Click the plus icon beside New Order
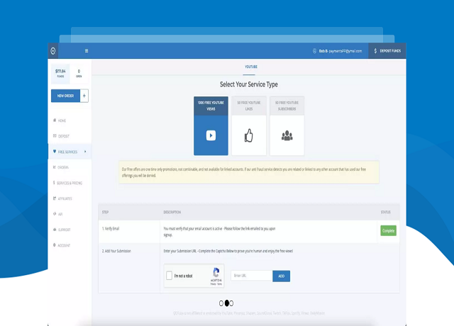This screenshot has height=326, width=454. 84,96
